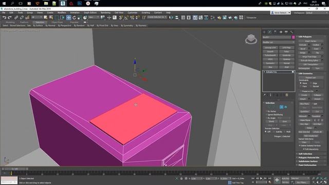329x185 pixels.
Task: Open Bevel settings box
Action: click(309, 49)
